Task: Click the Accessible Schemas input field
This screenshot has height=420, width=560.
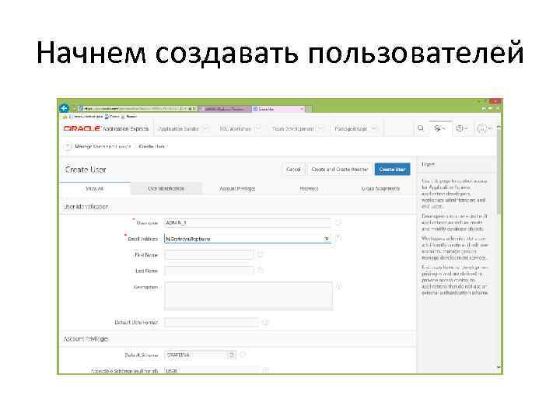Action: (x=212, y=371)
